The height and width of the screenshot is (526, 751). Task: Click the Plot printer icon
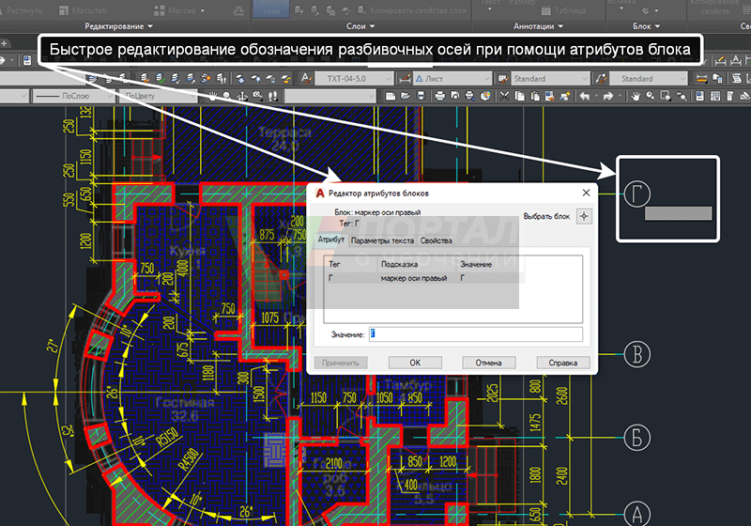coord(439,97)
